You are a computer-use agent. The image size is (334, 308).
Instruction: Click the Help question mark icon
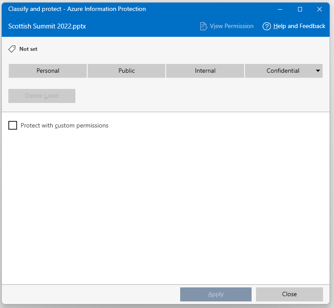point(266,26)
